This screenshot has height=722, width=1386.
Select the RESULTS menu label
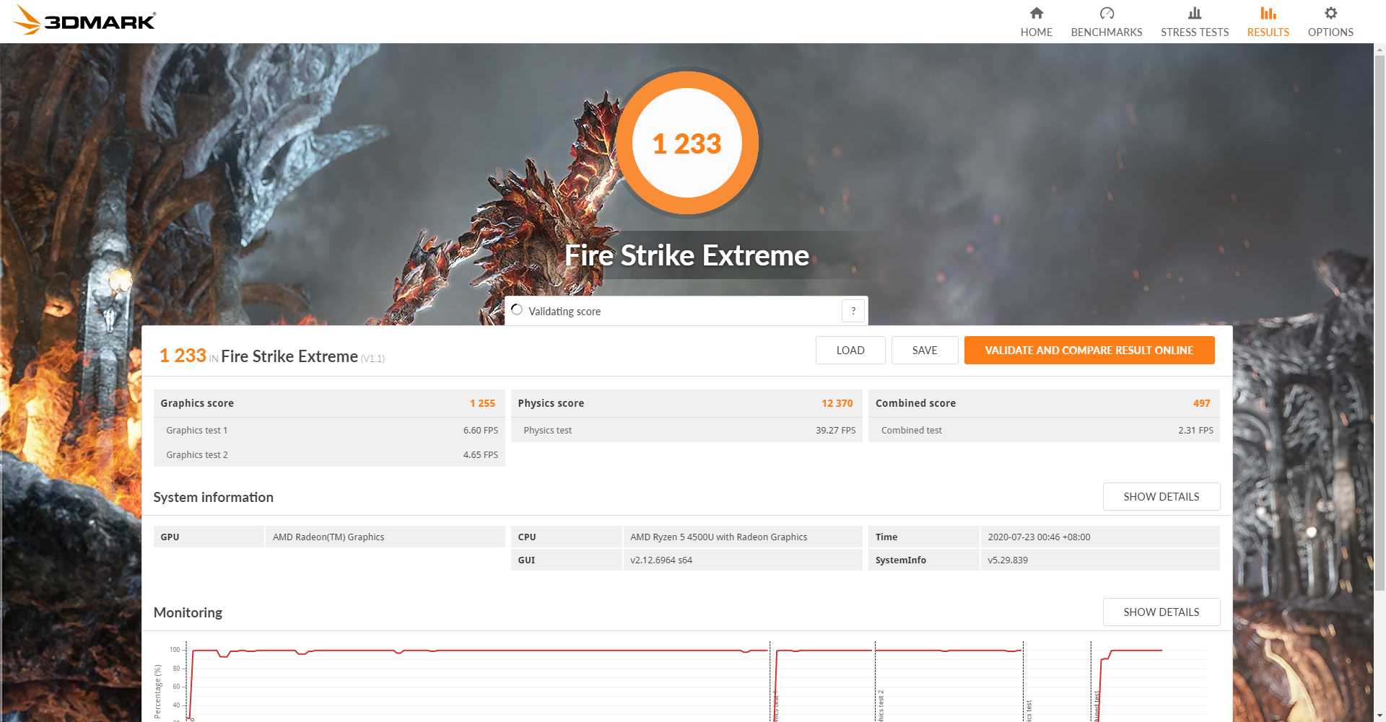(x=1268, y=32)
